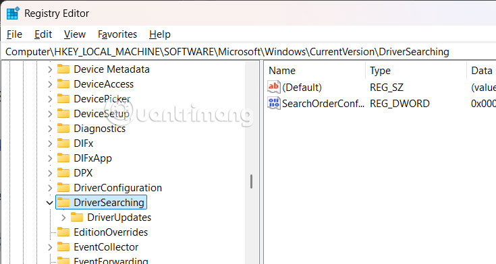The image size is (496, 264).
Task: Expand the DIFxApp key
Action: [50, 158]
